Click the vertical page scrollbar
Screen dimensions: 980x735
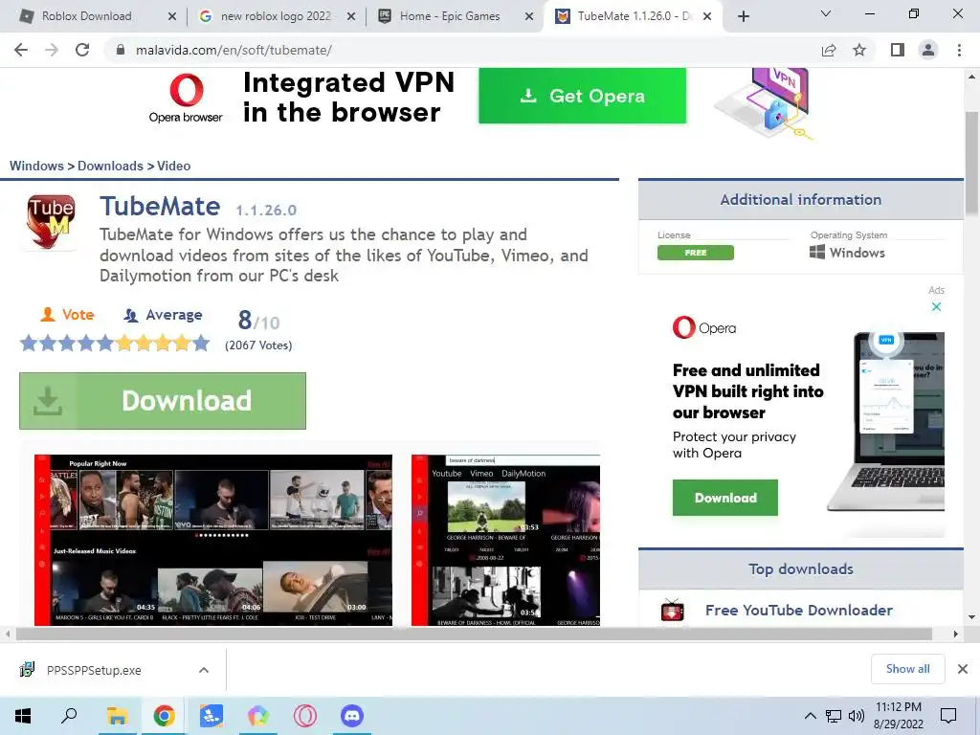(x=972, y=164)
